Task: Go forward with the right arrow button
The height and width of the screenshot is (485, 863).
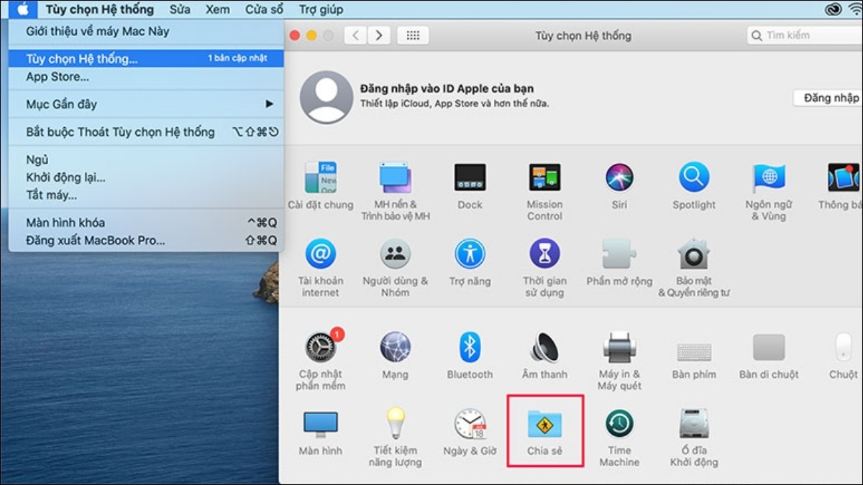Action: pyautogui.click(x=379, y=35)
